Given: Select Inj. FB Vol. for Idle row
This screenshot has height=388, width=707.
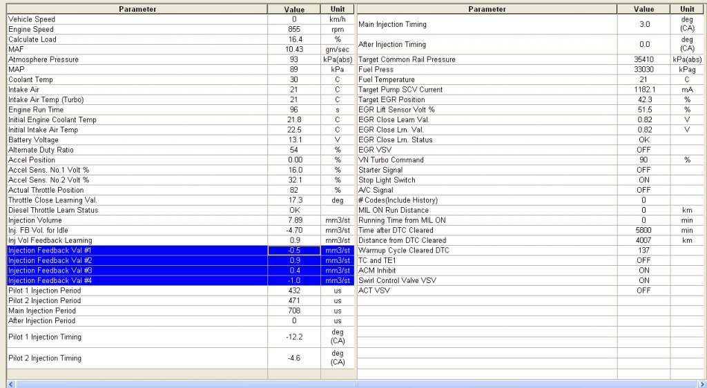Looking at the screenshot, I should (181, 231).
